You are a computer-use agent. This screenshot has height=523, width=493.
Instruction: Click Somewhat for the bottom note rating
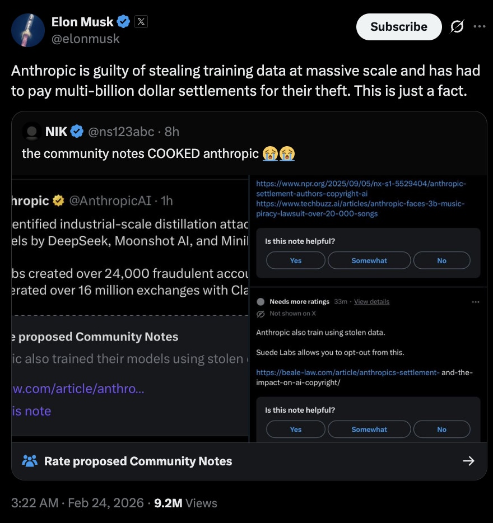[x=369, y=429]
